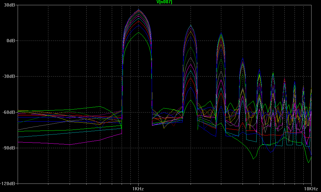Click the green trace hump left of 1KHz

pyautogui.click(x=99, y=107)
